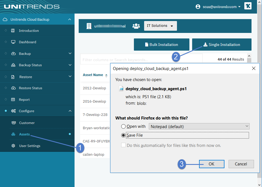262x187 pixels.
Task: Click the Report table icon
Action: click(x=13, y=99)
